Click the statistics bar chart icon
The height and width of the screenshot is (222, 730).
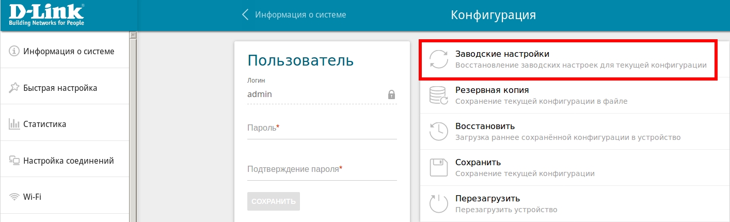pyautogui.click(x=14, y=124)
